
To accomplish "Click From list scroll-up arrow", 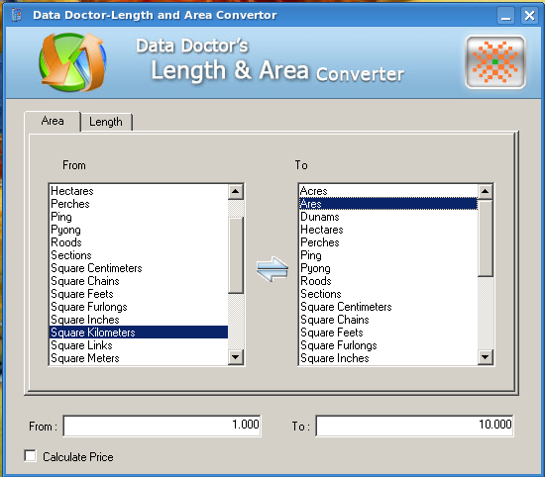I will click(x=236, y=191).
